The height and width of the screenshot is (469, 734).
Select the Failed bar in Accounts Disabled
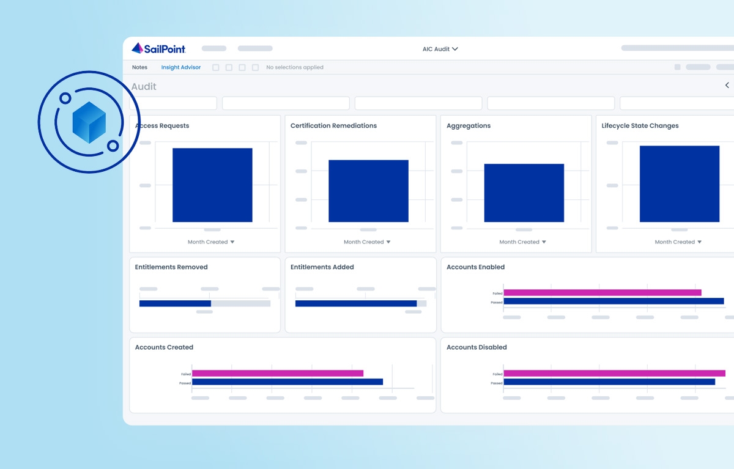(x=614, y=373)
